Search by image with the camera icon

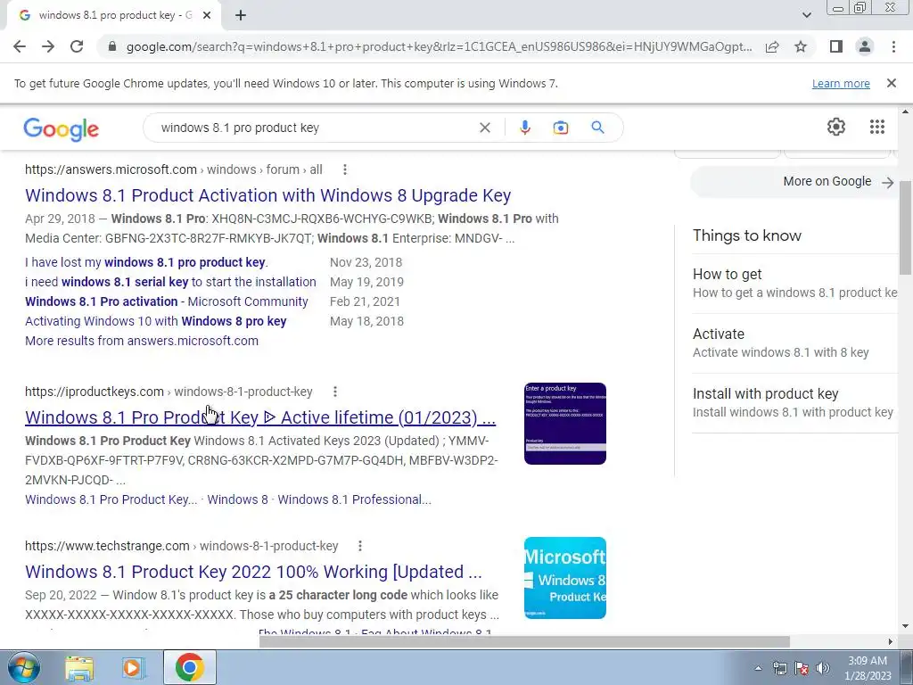click(560, 128)
